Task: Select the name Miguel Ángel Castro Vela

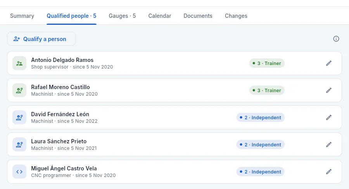Action: coord(64,168)
